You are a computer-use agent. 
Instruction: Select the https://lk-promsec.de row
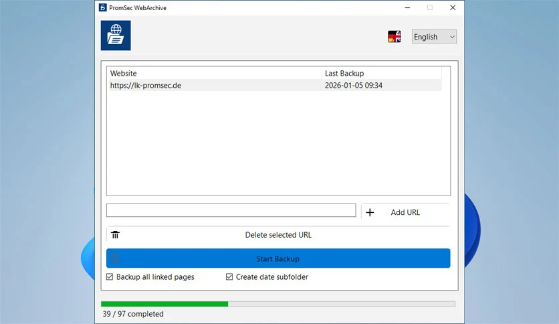tap(275, 85)
